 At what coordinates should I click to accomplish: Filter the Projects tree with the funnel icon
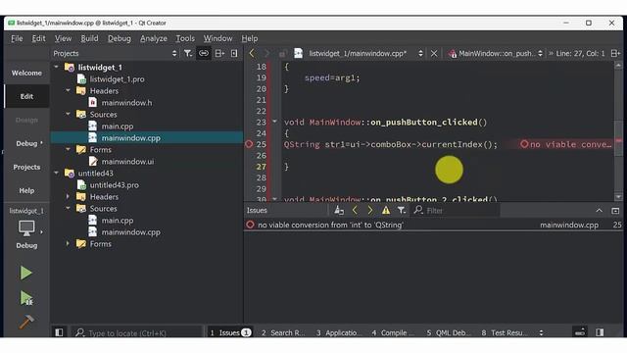tap(188, 53)
